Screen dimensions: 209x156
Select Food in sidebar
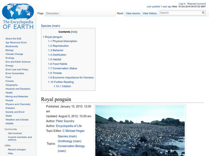point(8,77)
